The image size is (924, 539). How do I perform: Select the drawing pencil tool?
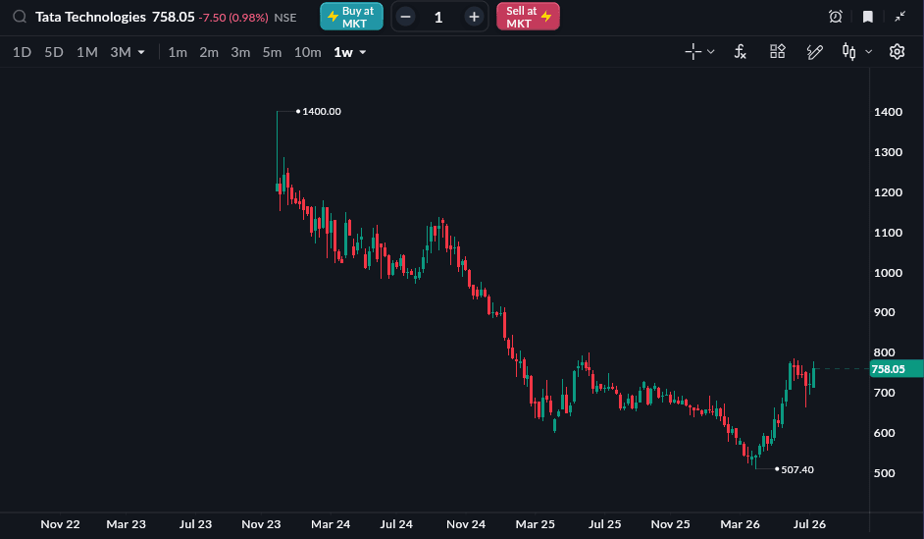click(x=814, y=52)
